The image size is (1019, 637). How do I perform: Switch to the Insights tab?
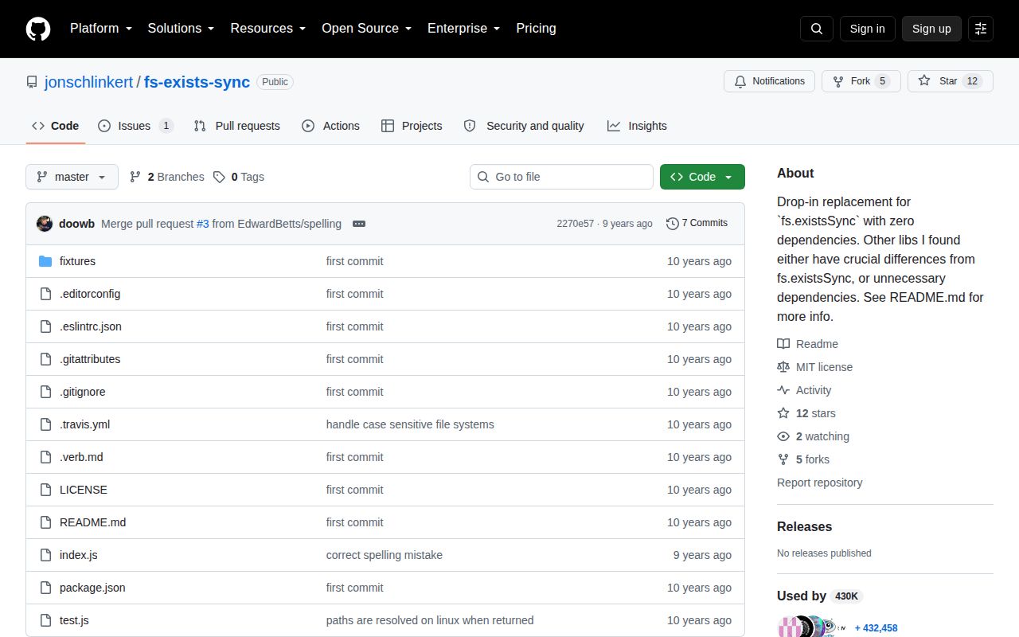[637, 126]
